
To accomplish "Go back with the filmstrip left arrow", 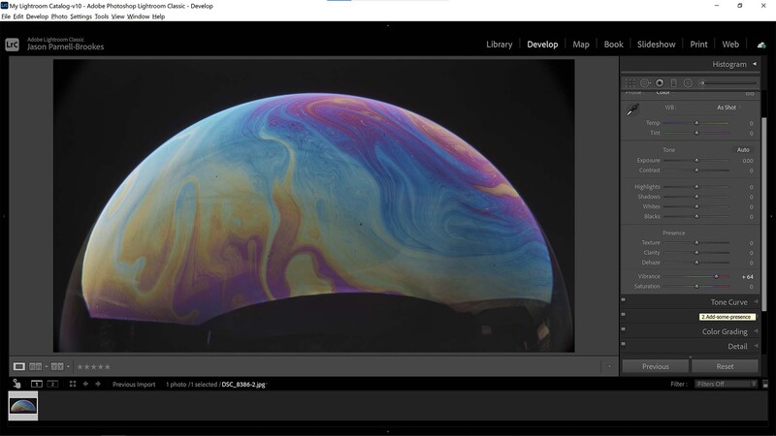I will click(85, 384).
